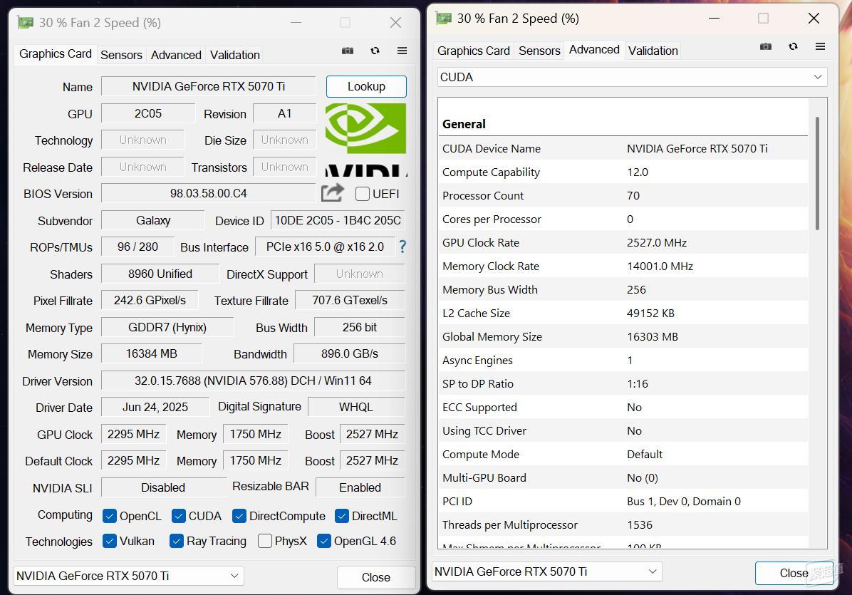Switch to Validation tab in left window
852x595 pixels.
(235, 55)
